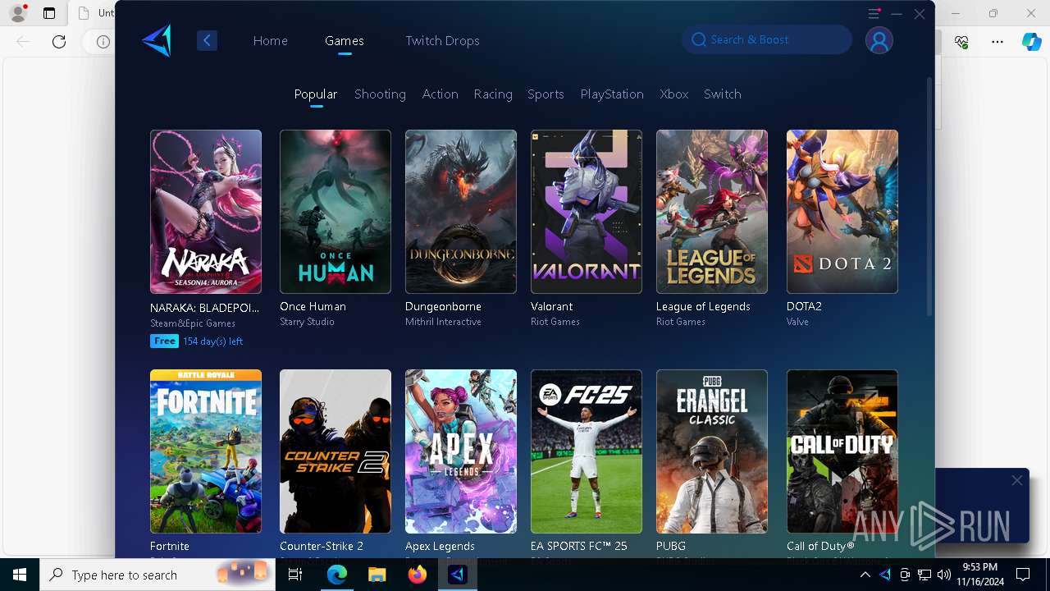Click the 'Mithril Interactive' publisher text
The image size is (1050, 591).
[443, 322]
